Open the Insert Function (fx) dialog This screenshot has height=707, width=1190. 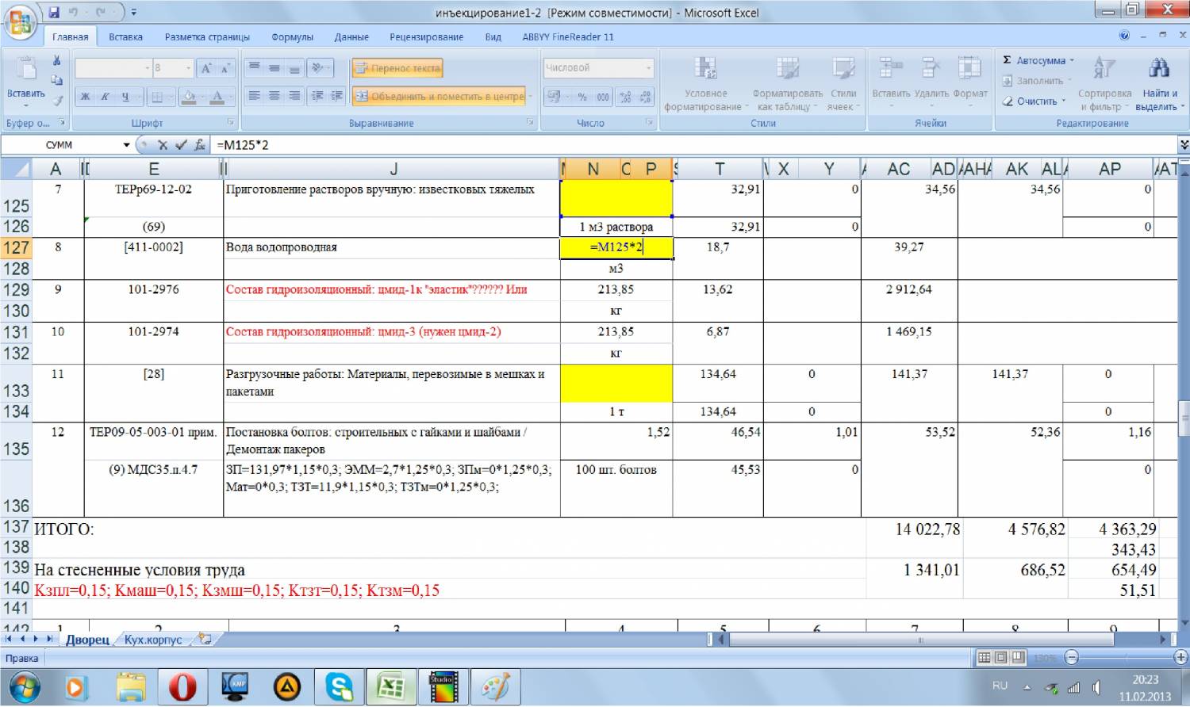[200, 145]
